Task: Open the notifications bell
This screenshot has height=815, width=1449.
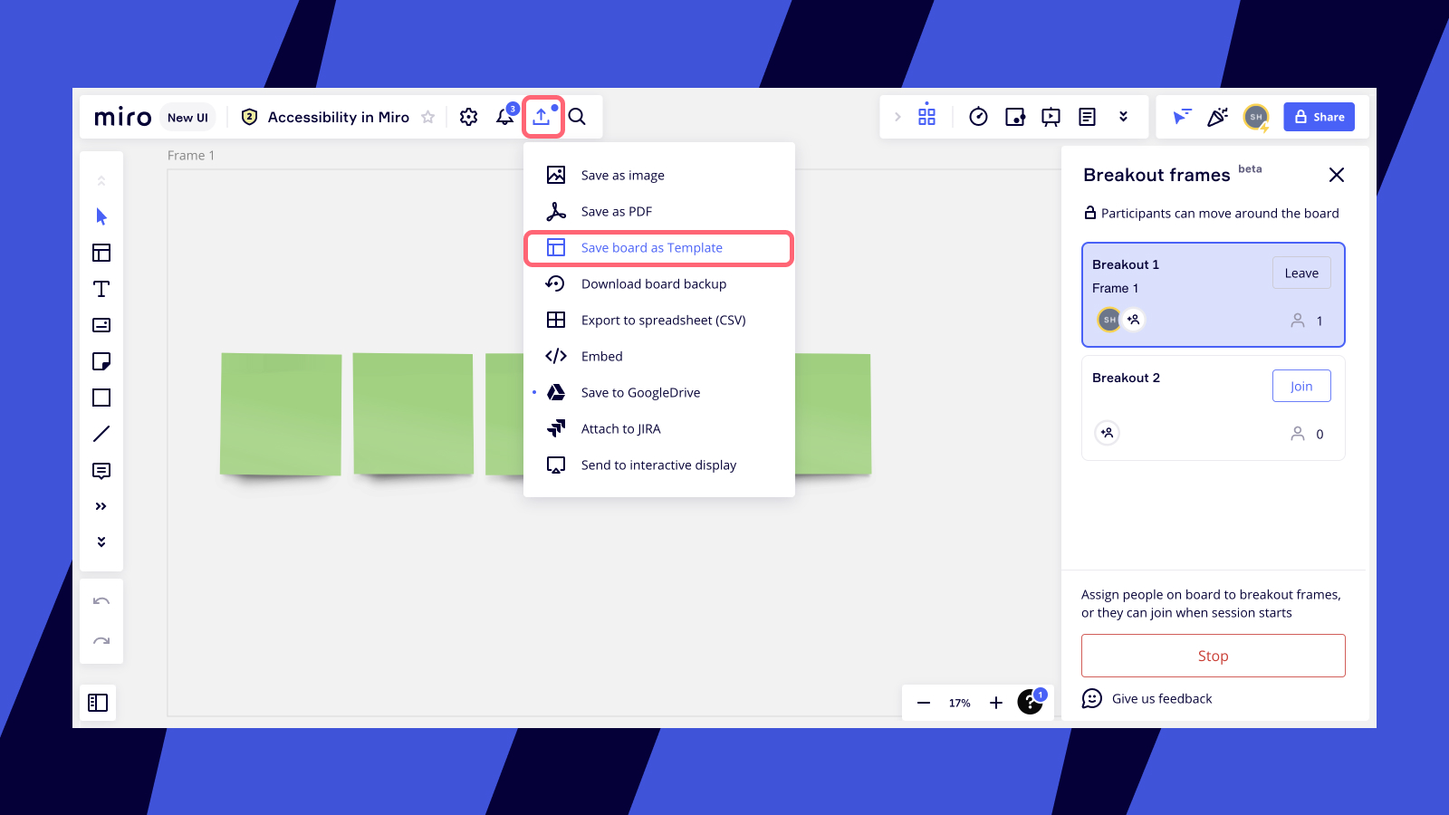Action: click(504, 117)
